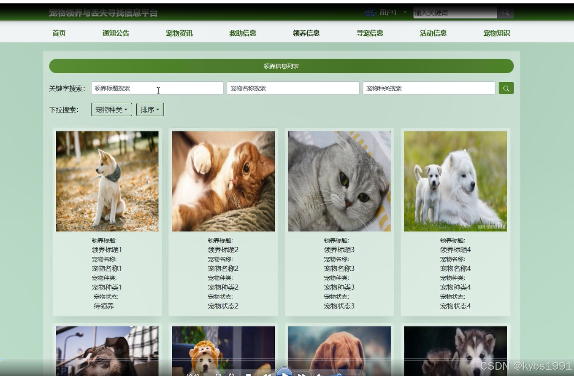Screen dimensions: 574x376
Task: Open the 宠物种类 dropdown filter
Action: [x=111, y=110]
